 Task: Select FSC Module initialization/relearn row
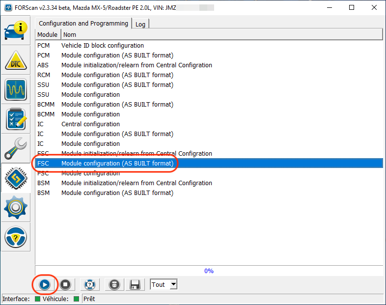tap(209, 154)
